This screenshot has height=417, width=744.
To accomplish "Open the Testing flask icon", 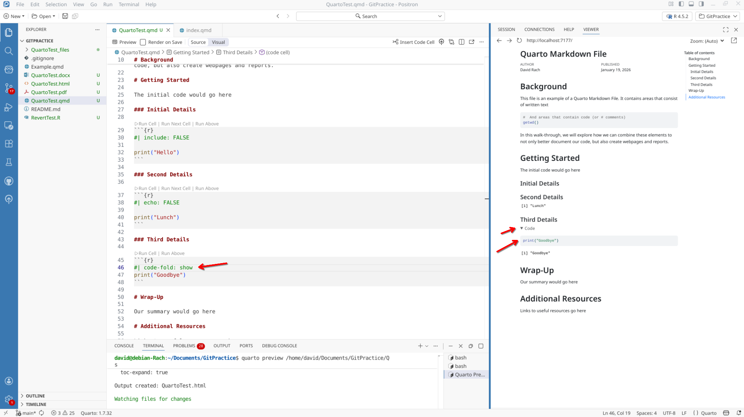I will click(9, 162).
